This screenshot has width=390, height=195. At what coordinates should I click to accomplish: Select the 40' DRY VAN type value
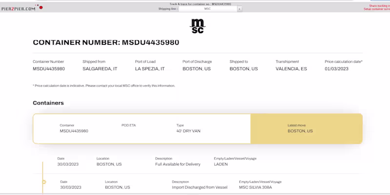188,131
